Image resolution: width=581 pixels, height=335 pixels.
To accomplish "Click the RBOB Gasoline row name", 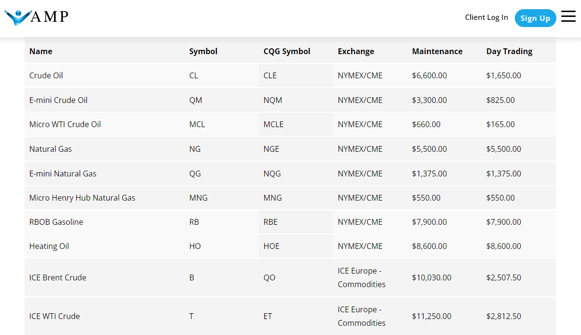I will [x=56, y=222].
